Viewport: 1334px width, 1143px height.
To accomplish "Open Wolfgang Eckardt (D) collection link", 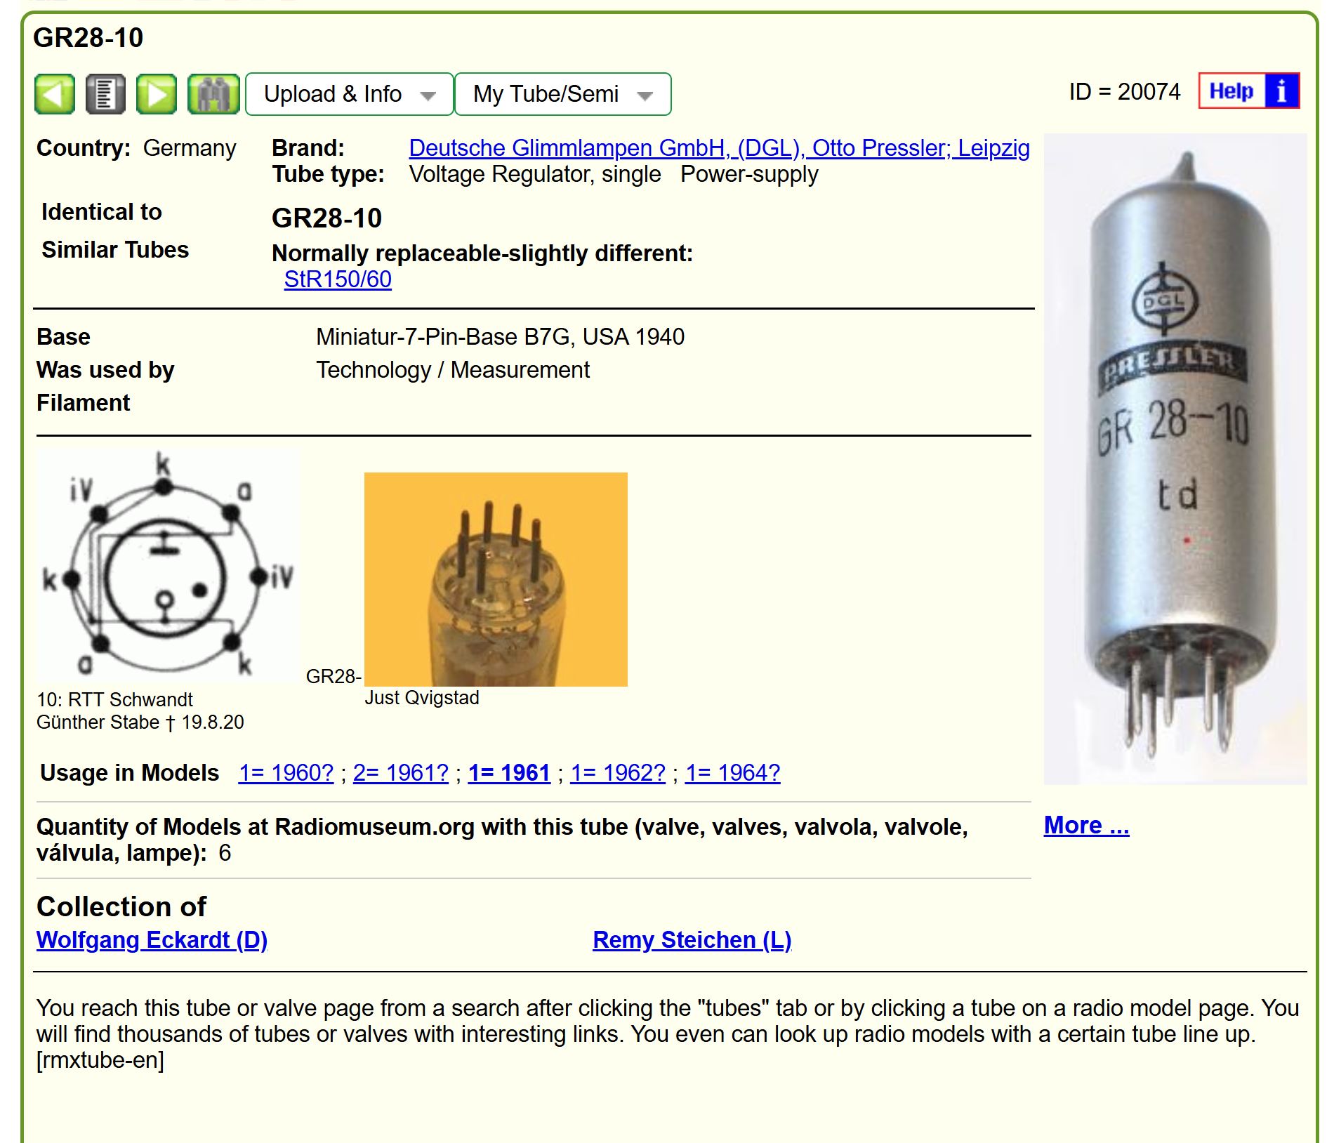I will click(x=152, y=940).
